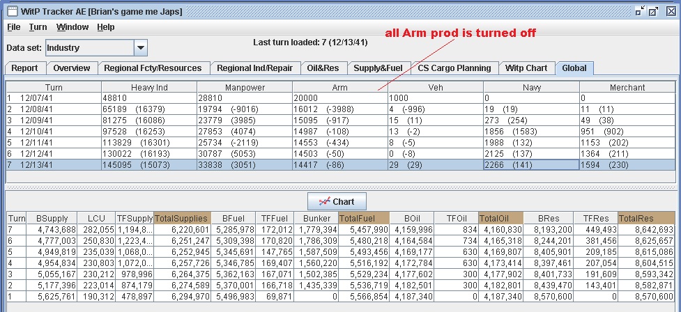Open the Regional Ind/Repair tab
This screenshot has width=681, height=312.
click(255, 68)
